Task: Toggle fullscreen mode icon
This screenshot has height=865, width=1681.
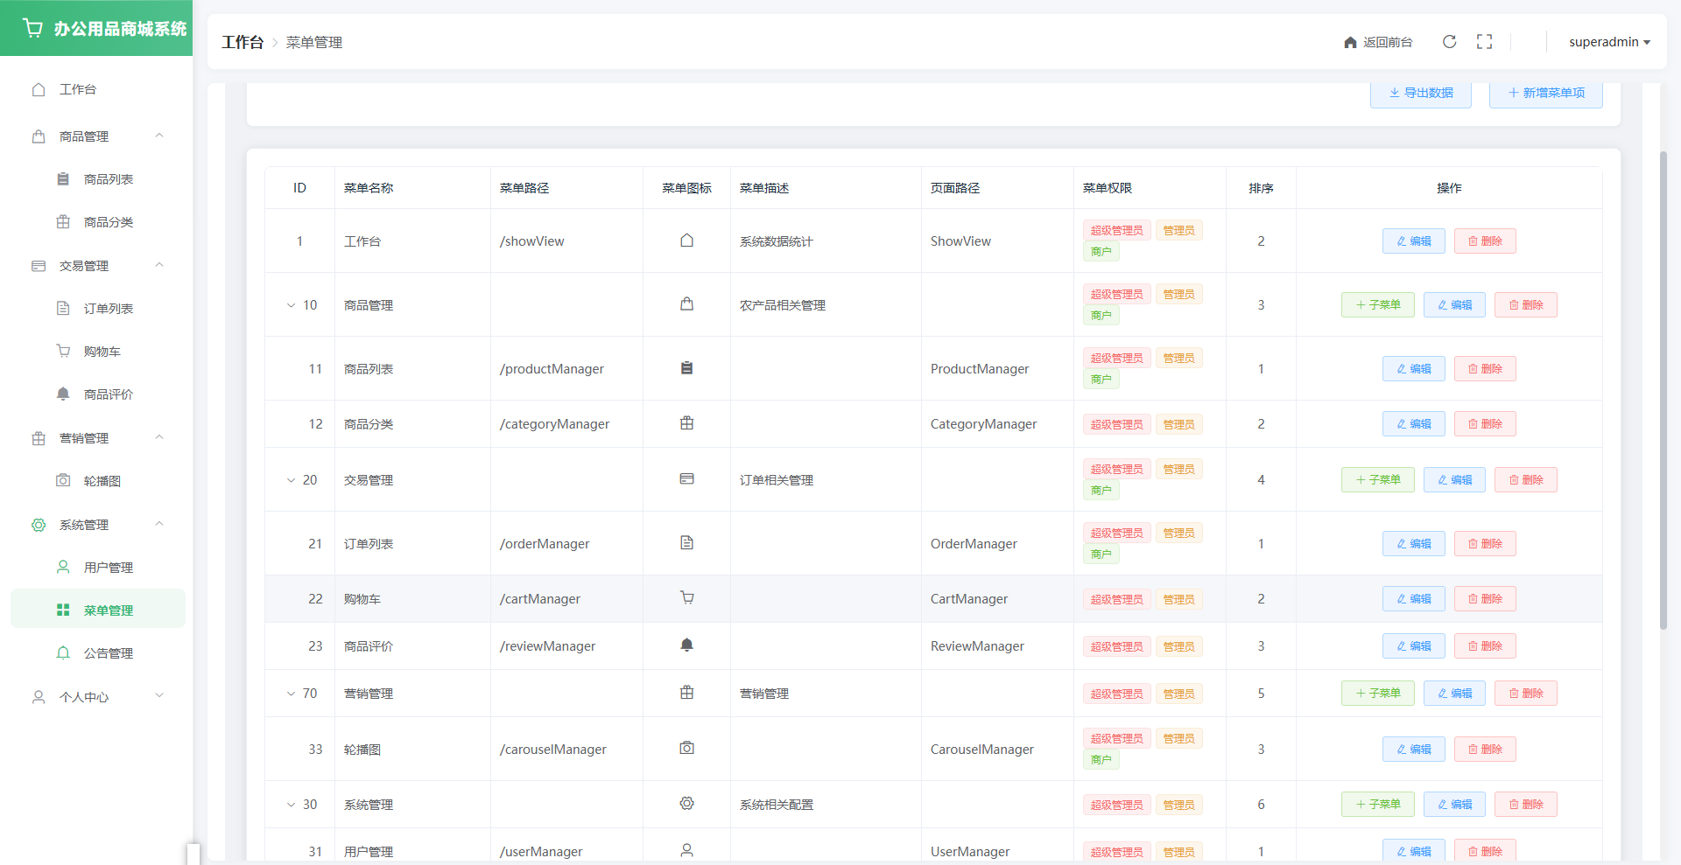Action: (x=1484, y=42)
